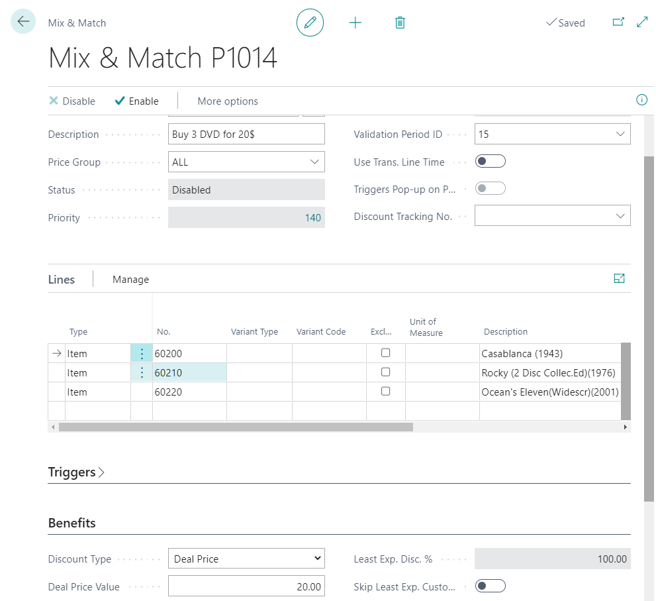Click the Type column header
The height and width of the screenshot is (601, 656).
point(78,332)
